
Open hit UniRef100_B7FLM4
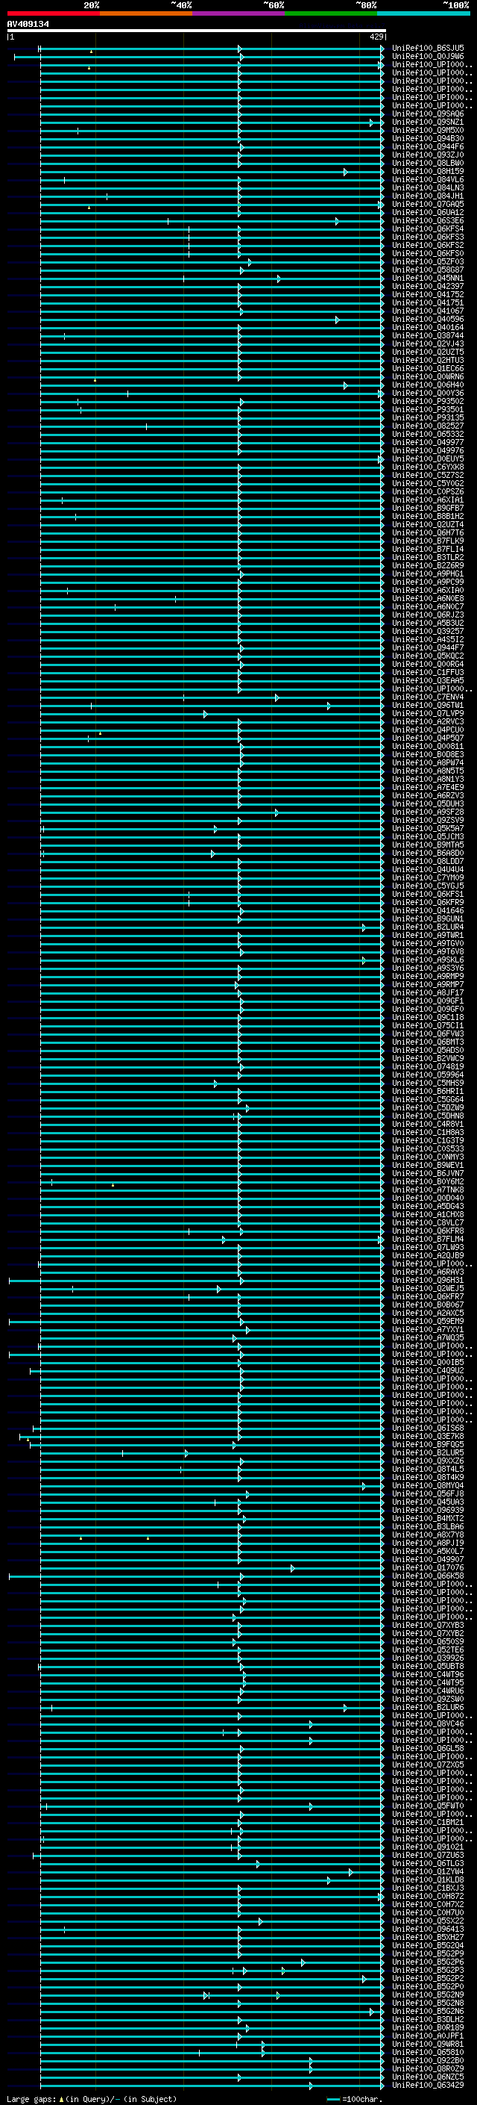click(x=428, y=1239)
